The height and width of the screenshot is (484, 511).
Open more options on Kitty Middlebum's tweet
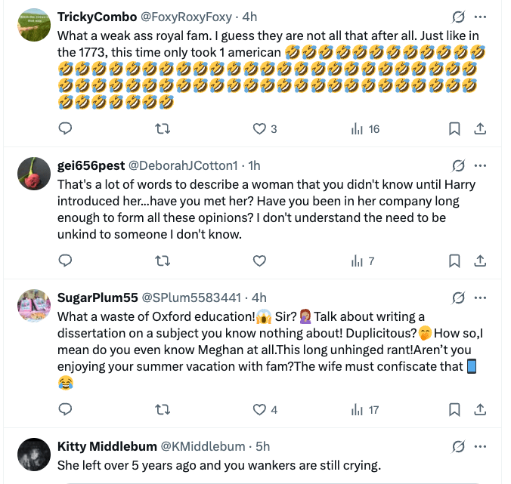click(480, 446)
